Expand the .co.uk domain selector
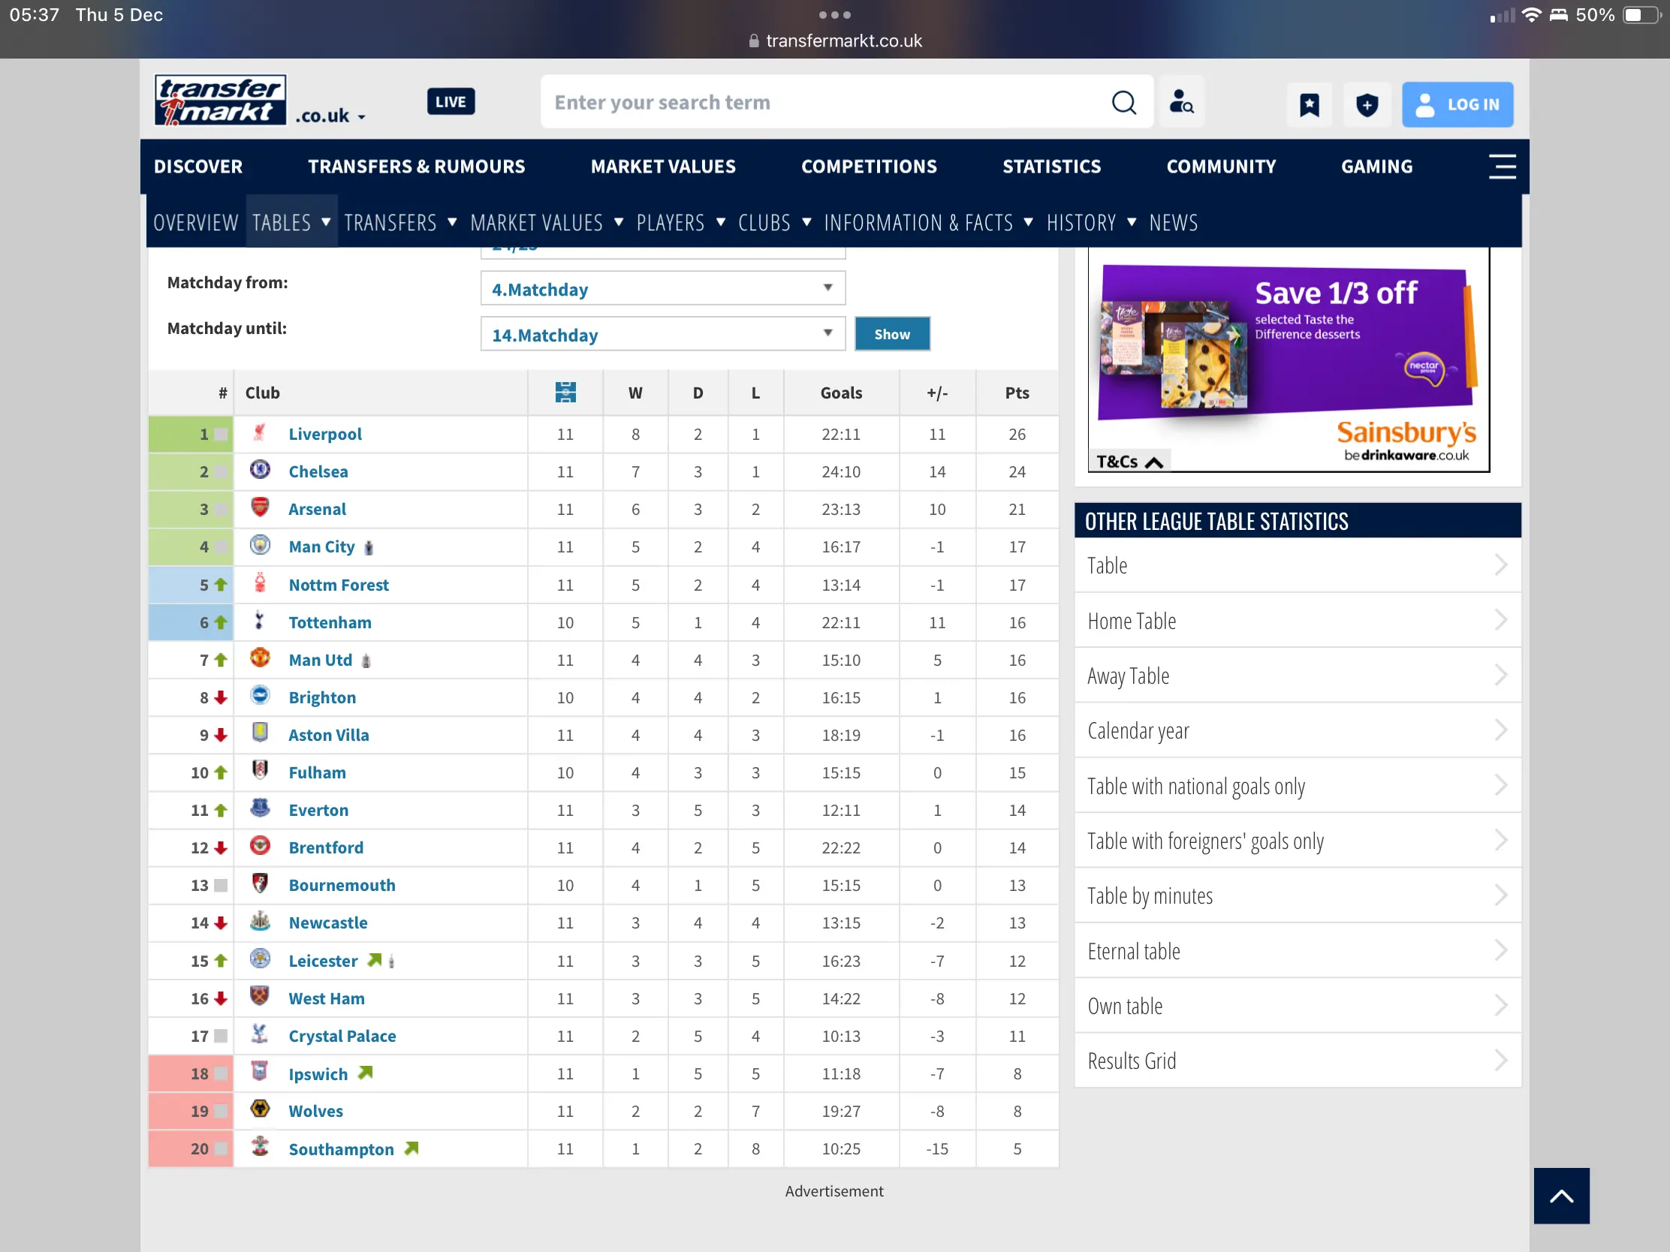This screenshot has width=1670, height=1252. pos(330,116)
